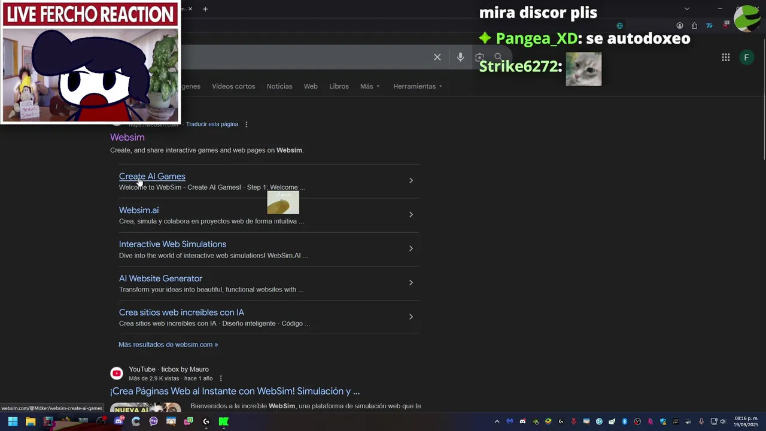Click YouTube favicon of video result
Image resolution: width=766 pixels, height=431 pixels.
click(117, 374)
